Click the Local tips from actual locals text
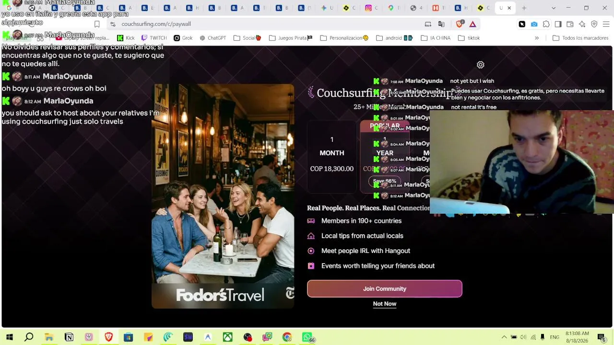This screenshot has width=614, height=345. pos(362,236)
